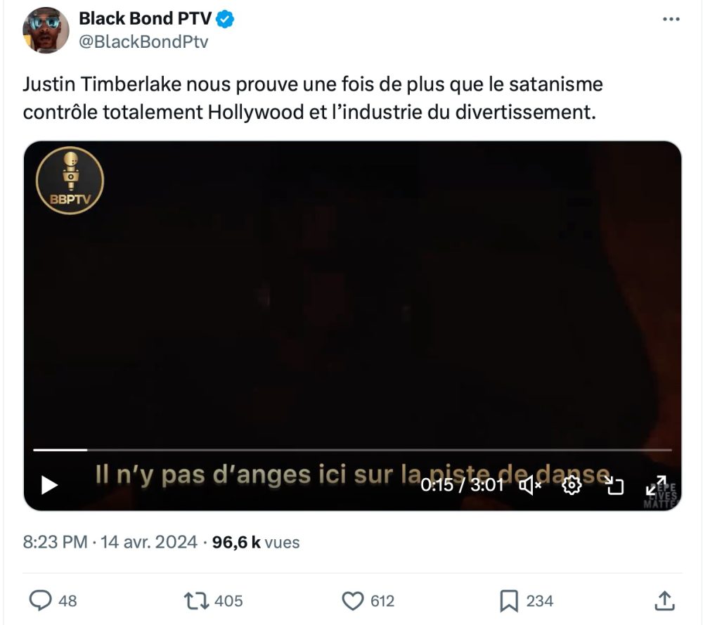Repost the tweet with retweet icon
Viewport: 703px width, 625px height.
[196, 601]
